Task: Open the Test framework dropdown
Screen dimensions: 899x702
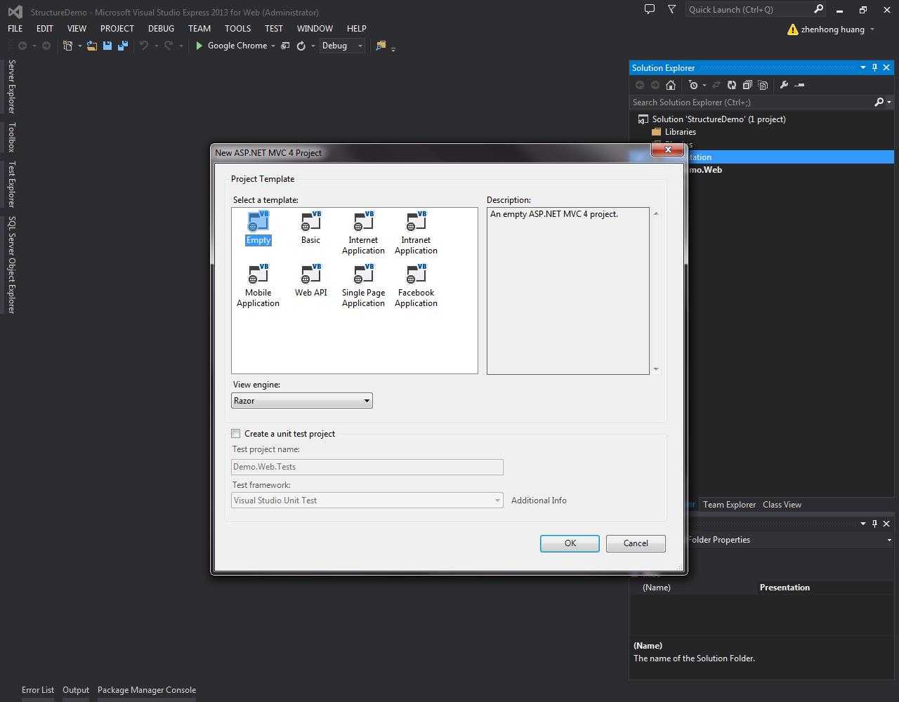Action: tap(367, 501)
